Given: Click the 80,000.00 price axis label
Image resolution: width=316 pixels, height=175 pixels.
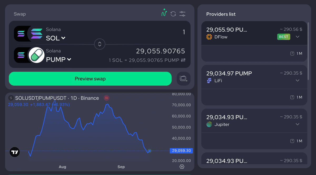Looking at the screenshot, I should point(181,94).
